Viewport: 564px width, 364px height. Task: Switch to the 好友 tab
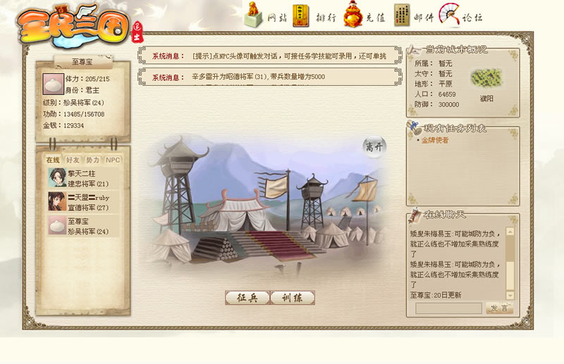pyautogui.click(x=73, y=160)
